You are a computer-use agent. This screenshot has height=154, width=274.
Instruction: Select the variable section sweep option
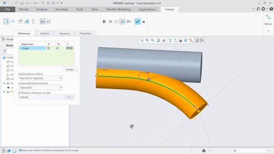pos(49,21)
